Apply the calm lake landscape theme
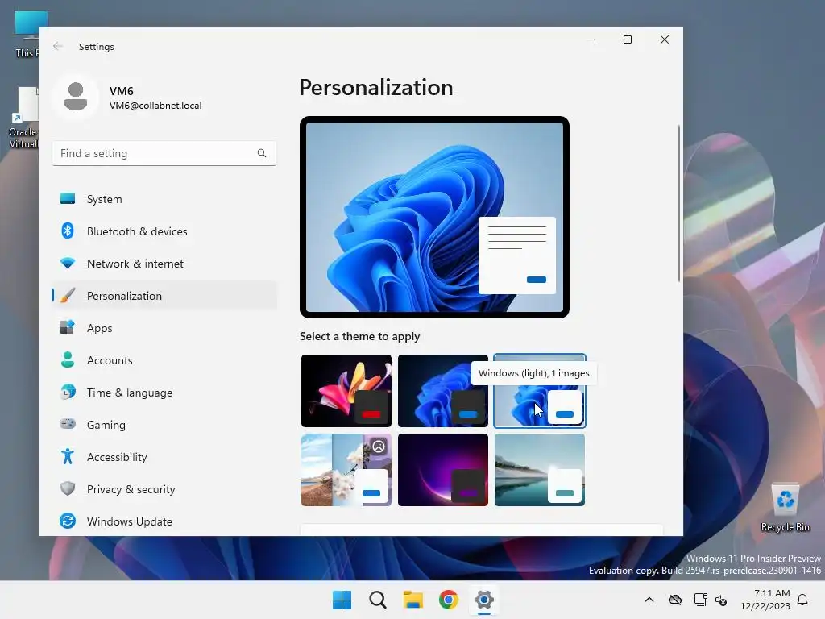 pyautogui.click(x=540, y=470)
